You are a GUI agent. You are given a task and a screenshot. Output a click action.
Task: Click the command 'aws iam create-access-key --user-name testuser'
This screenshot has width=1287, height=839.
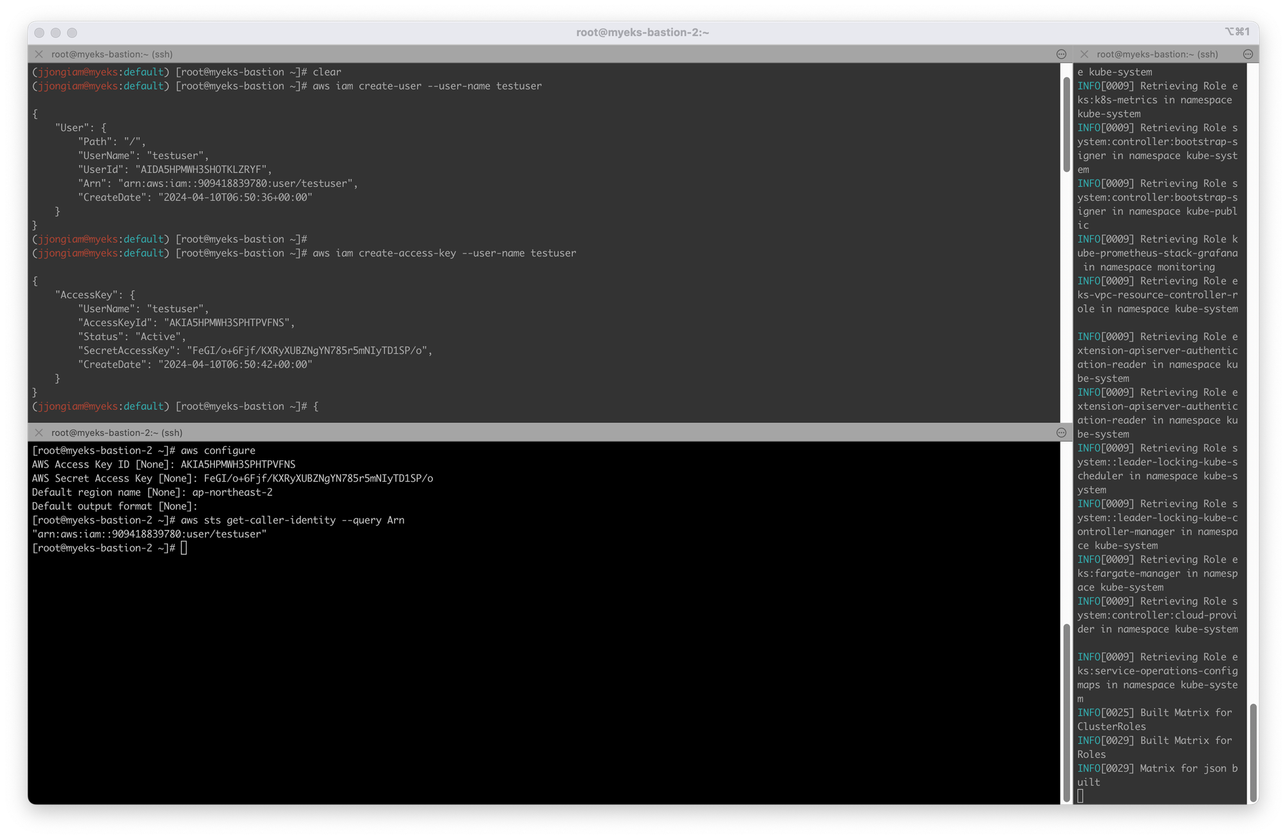[445, 253]
